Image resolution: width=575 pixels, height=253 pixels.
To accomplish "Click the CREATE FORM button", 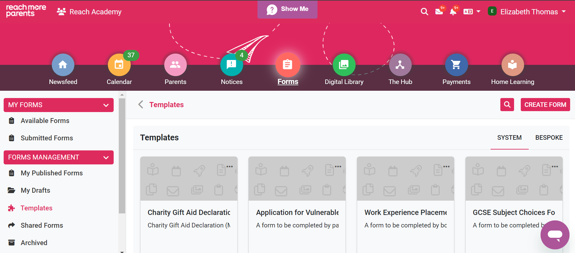I will (545, 105).
